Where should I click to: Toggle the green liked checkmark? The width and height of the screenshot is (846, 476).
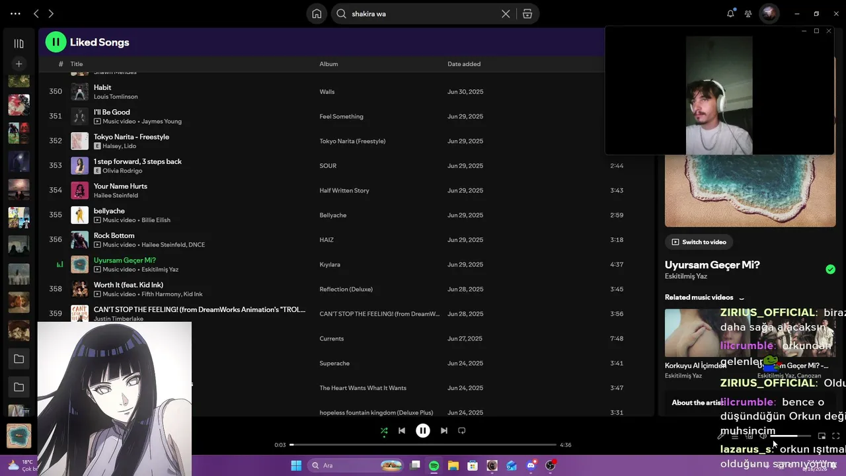[830, 269]
